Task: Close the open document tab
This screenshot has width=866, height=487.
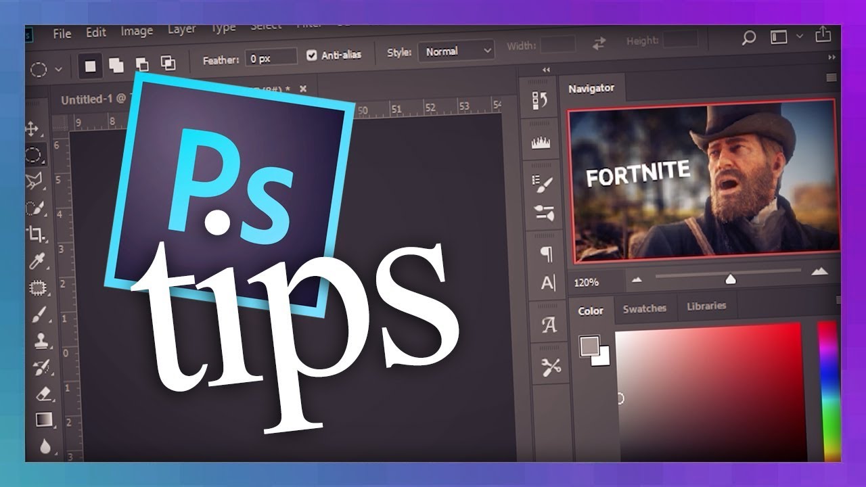Action: click(303, 89)
